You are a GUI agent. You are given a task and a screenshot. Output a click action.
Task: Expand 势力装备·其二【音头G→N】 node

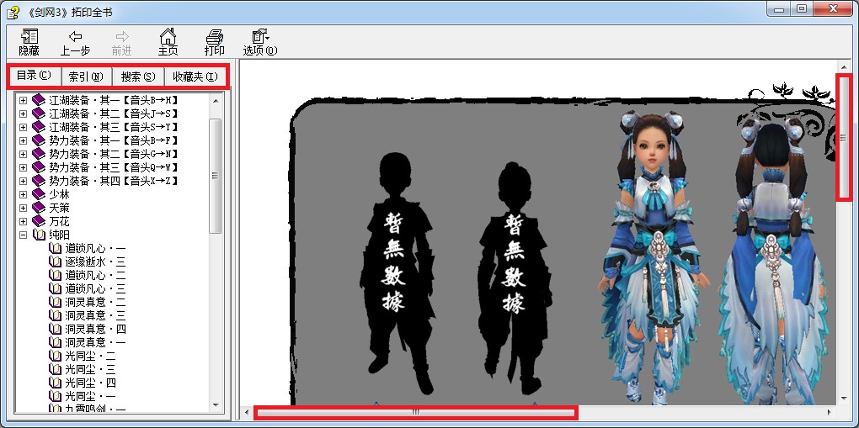tap(23, 154)
